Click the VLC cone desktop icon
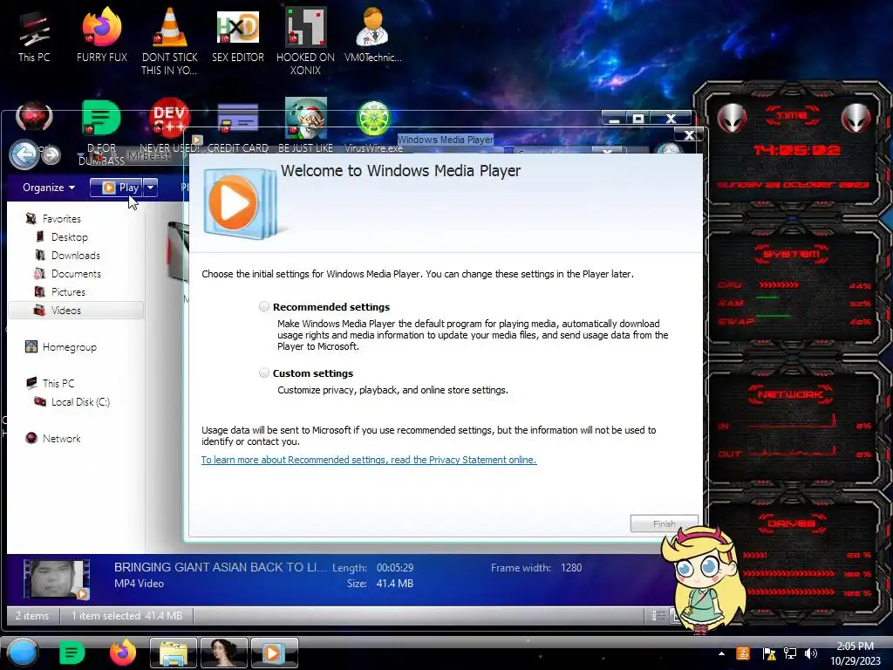This screenshot has height=670, width=893. [x=170, y=41]
